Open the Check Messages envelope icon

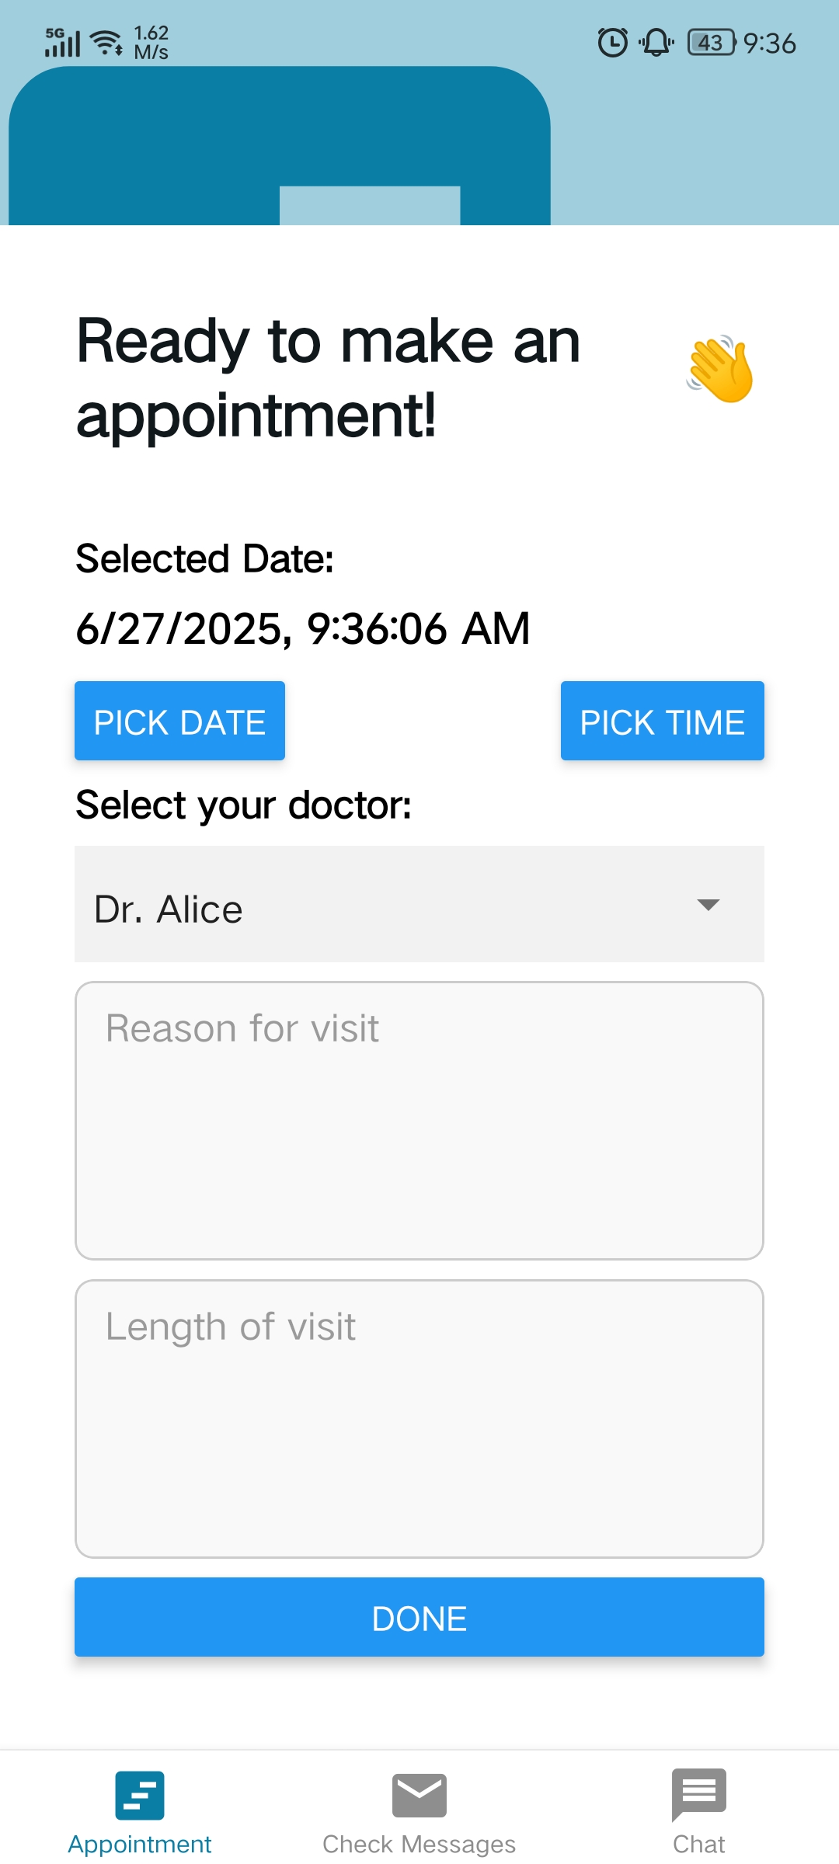coord(419,1795)
